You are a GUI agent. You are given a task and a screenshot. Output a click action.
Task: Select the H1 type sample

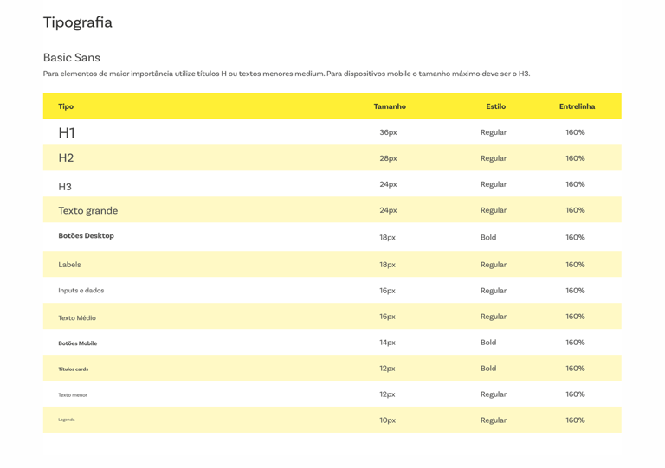(67, 132)
